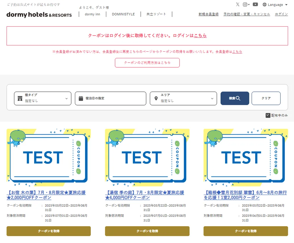Open the Instagram icon menu
This screenshot has height=243, width=294.
246,4
